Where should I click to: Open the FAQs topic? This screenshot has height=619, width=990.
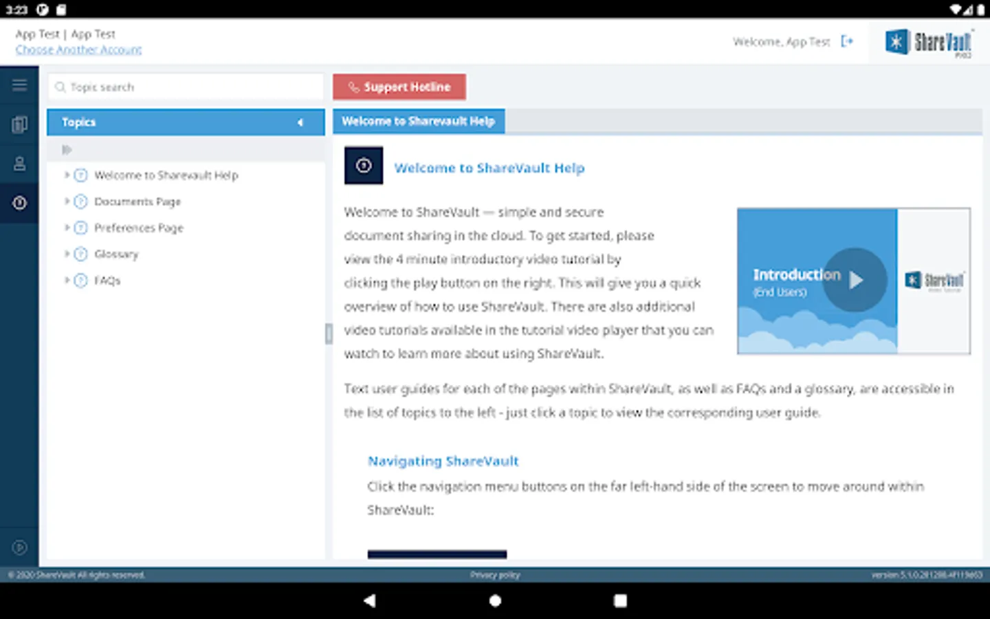(107, 280)
